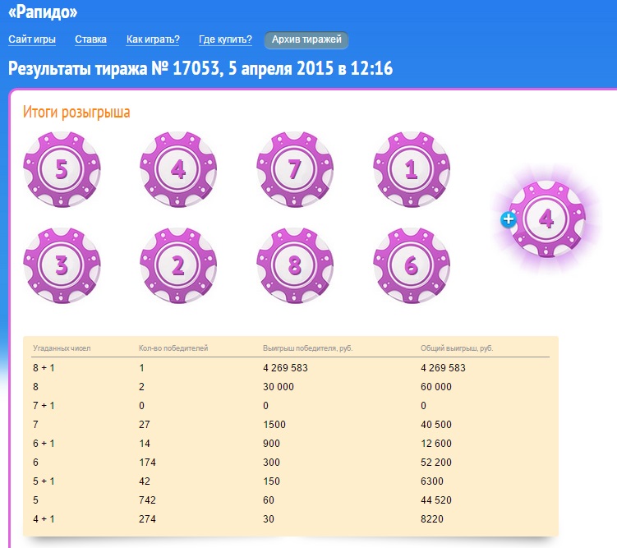Click the purple chip with number 2
The image size is (617, 548).
[x=178, y=266]
